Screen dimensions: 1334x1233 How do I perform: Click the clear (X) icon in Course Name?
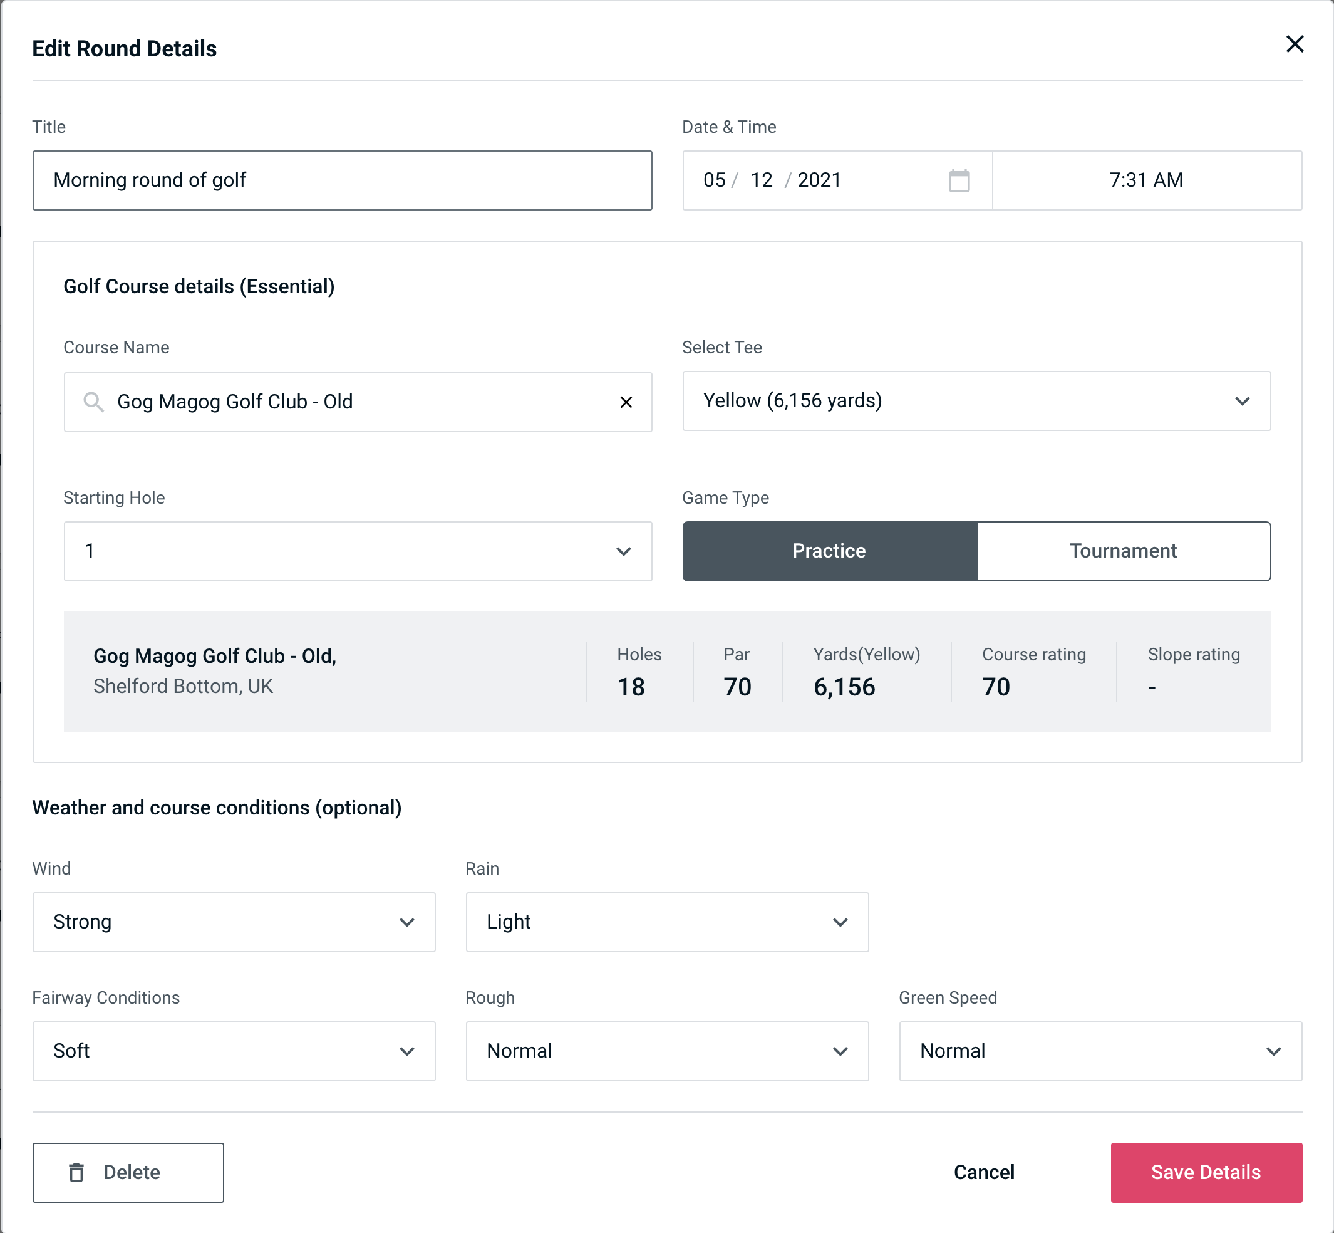[x=626, y=401]
